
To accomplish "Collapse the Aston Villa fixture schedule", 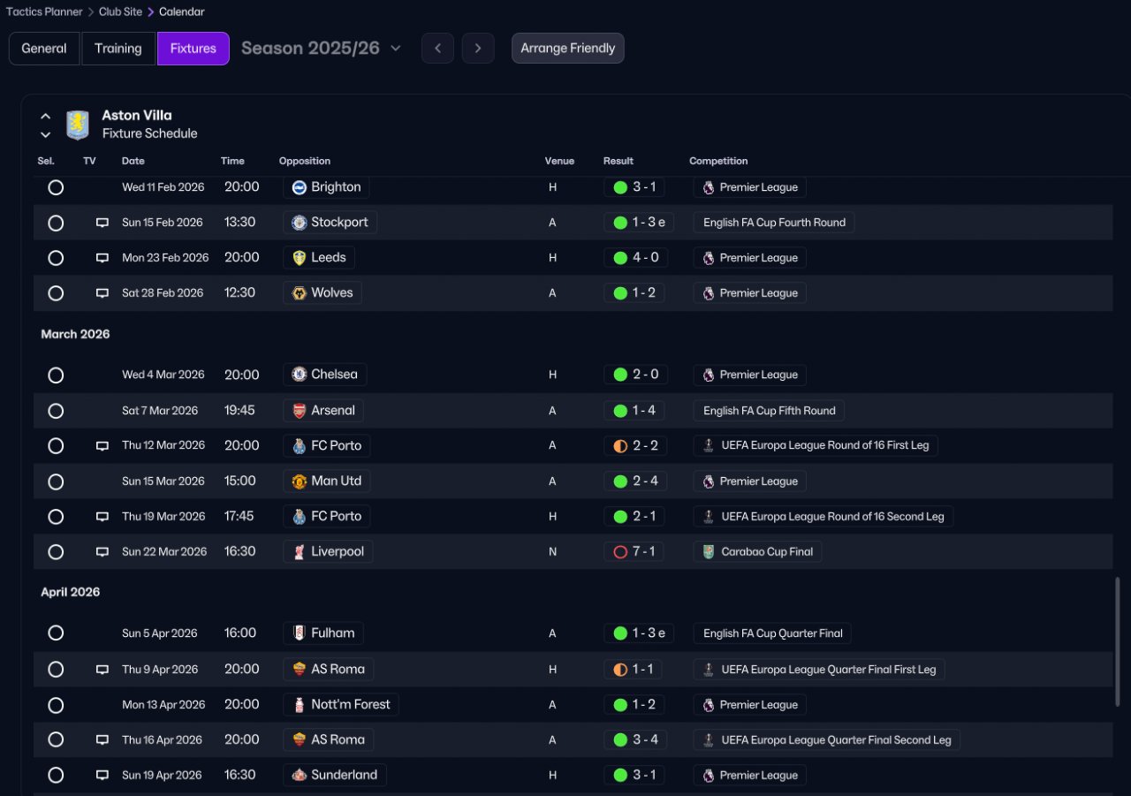I will 46,116.
